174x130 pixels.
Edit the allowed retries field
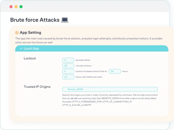[x=68, y=60]
